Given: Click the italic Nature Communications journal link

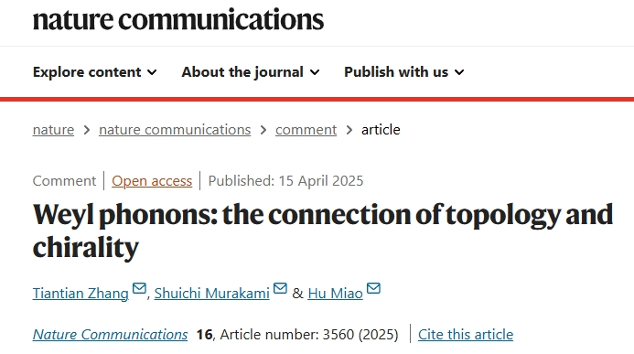Looking at the screenshot, I should (x=110, y=335).
